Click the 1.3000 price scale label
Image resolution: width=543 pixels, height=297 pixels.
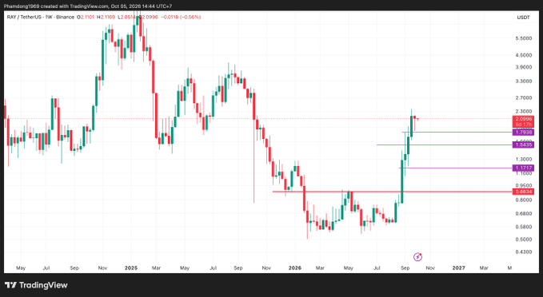click(x=523, y=159)
